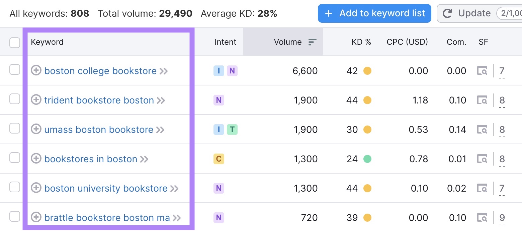The image size is (522, 231).
Task: Open SERP analysis icon for boston college bookstore
Action: (482, 70)
